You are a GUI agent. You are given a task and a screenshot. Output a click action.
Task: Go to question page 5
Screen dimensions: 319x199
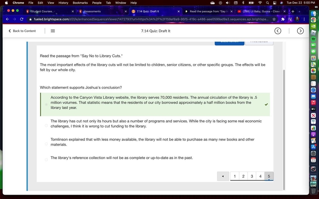(269, 176)
